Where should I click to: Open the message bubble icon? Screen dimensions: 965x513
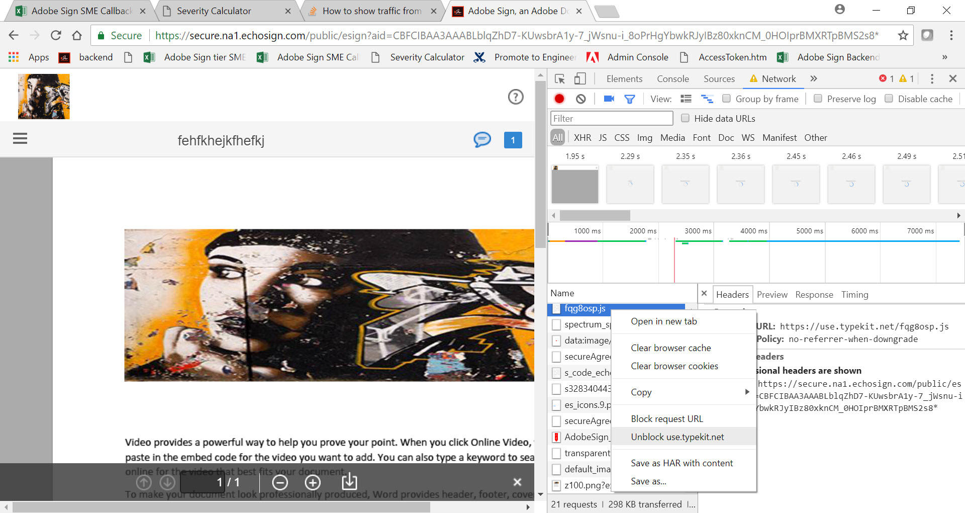pyautogui.click(x=482, y=139)
